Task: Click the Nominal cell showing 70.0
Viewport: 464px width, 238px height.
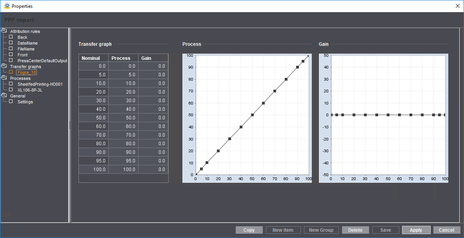Action: (93, 135)
